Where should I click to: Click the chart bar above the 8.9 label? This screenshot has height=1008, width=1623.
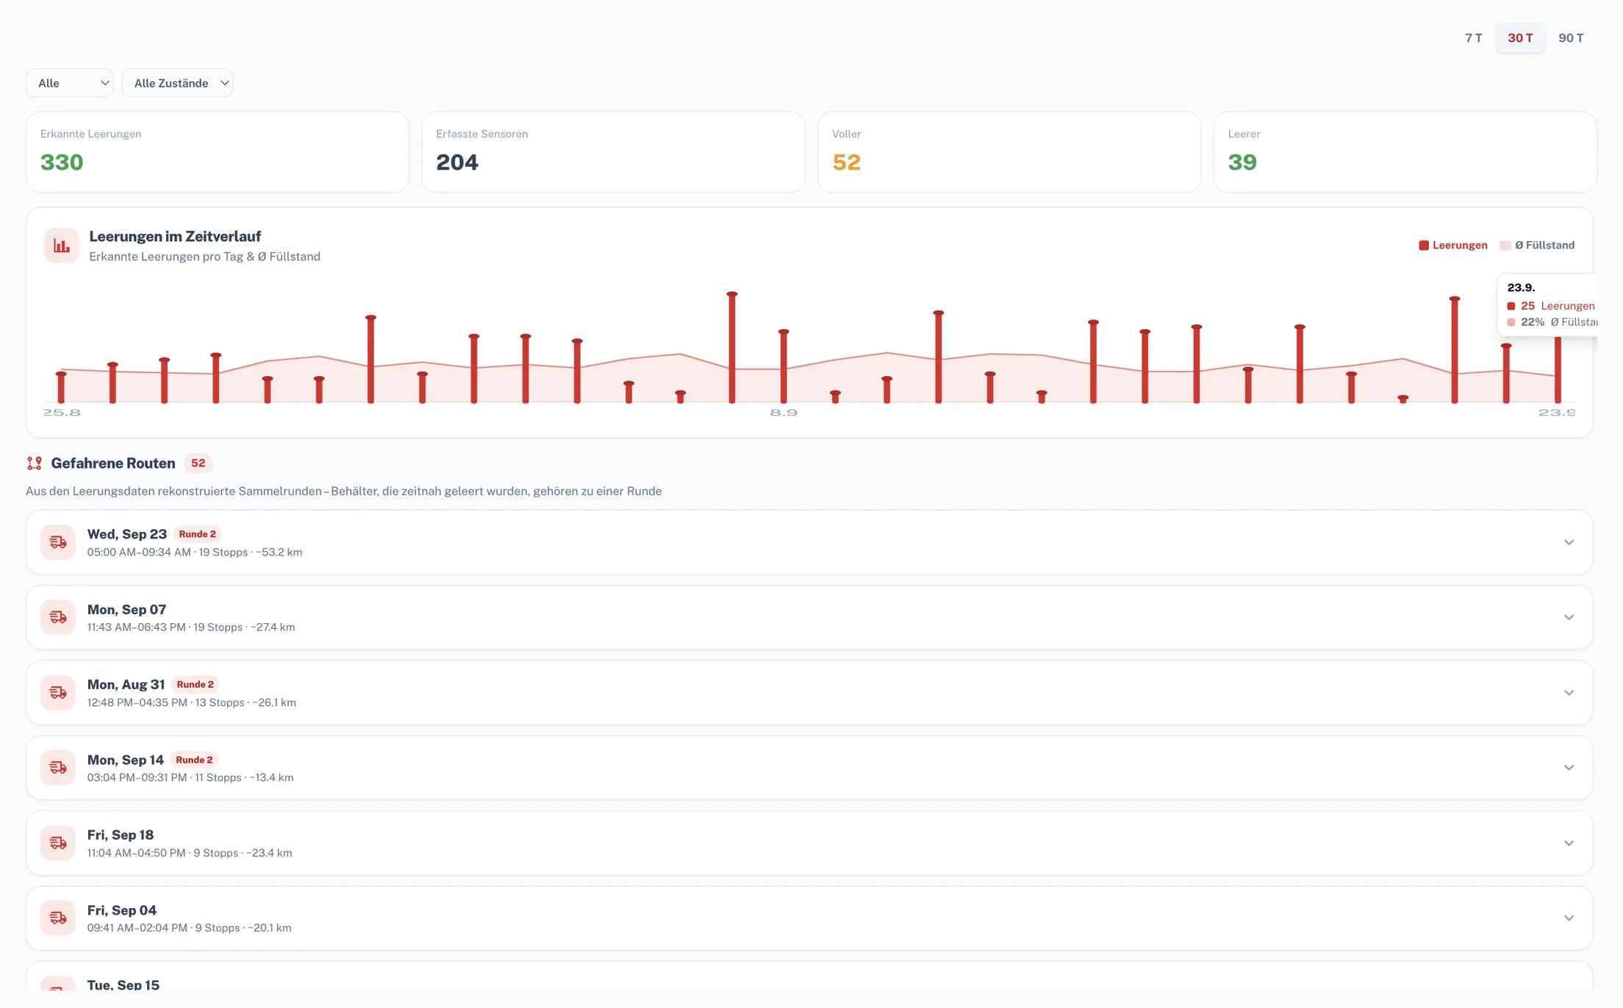coord(784,367)
